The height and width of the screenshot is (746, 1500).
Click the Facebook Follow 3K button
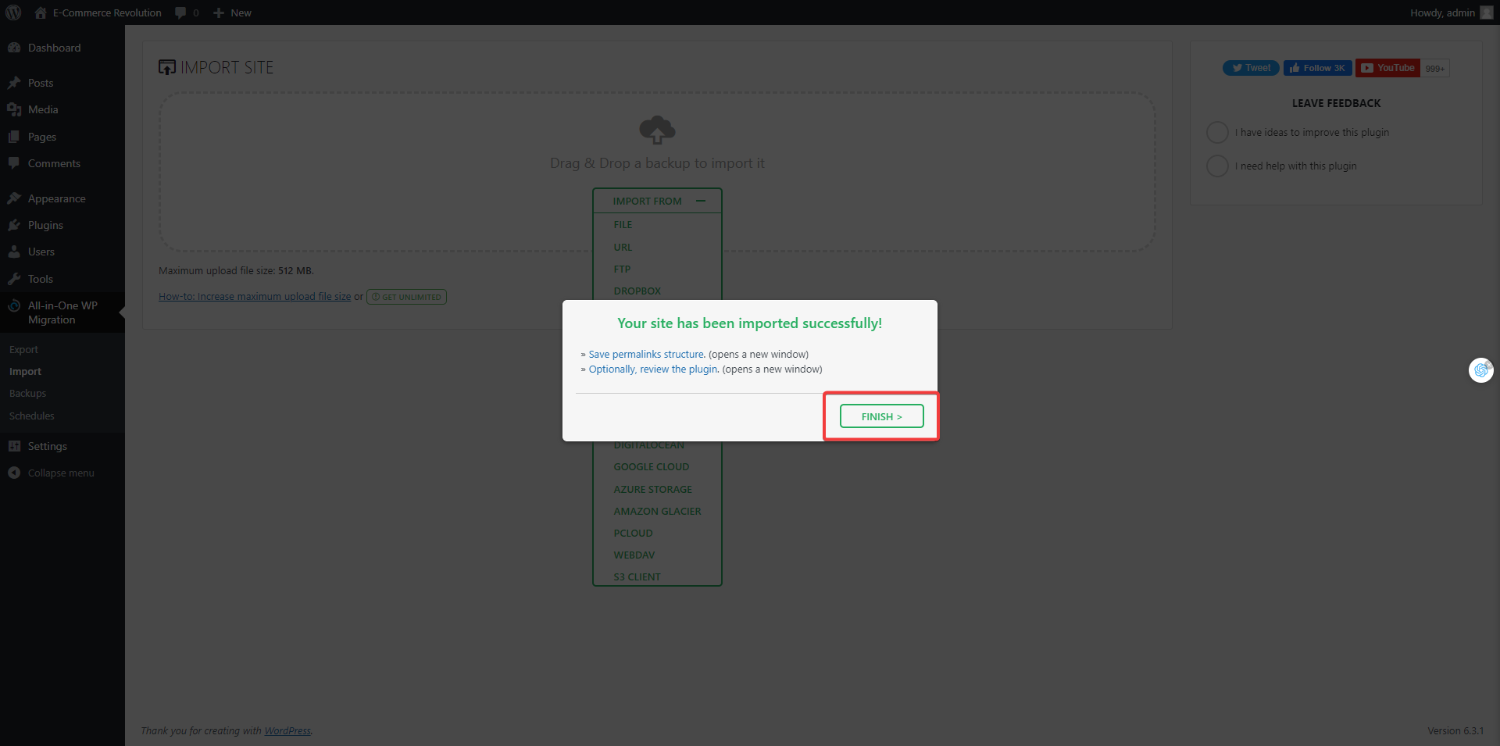pos(1317,68)
